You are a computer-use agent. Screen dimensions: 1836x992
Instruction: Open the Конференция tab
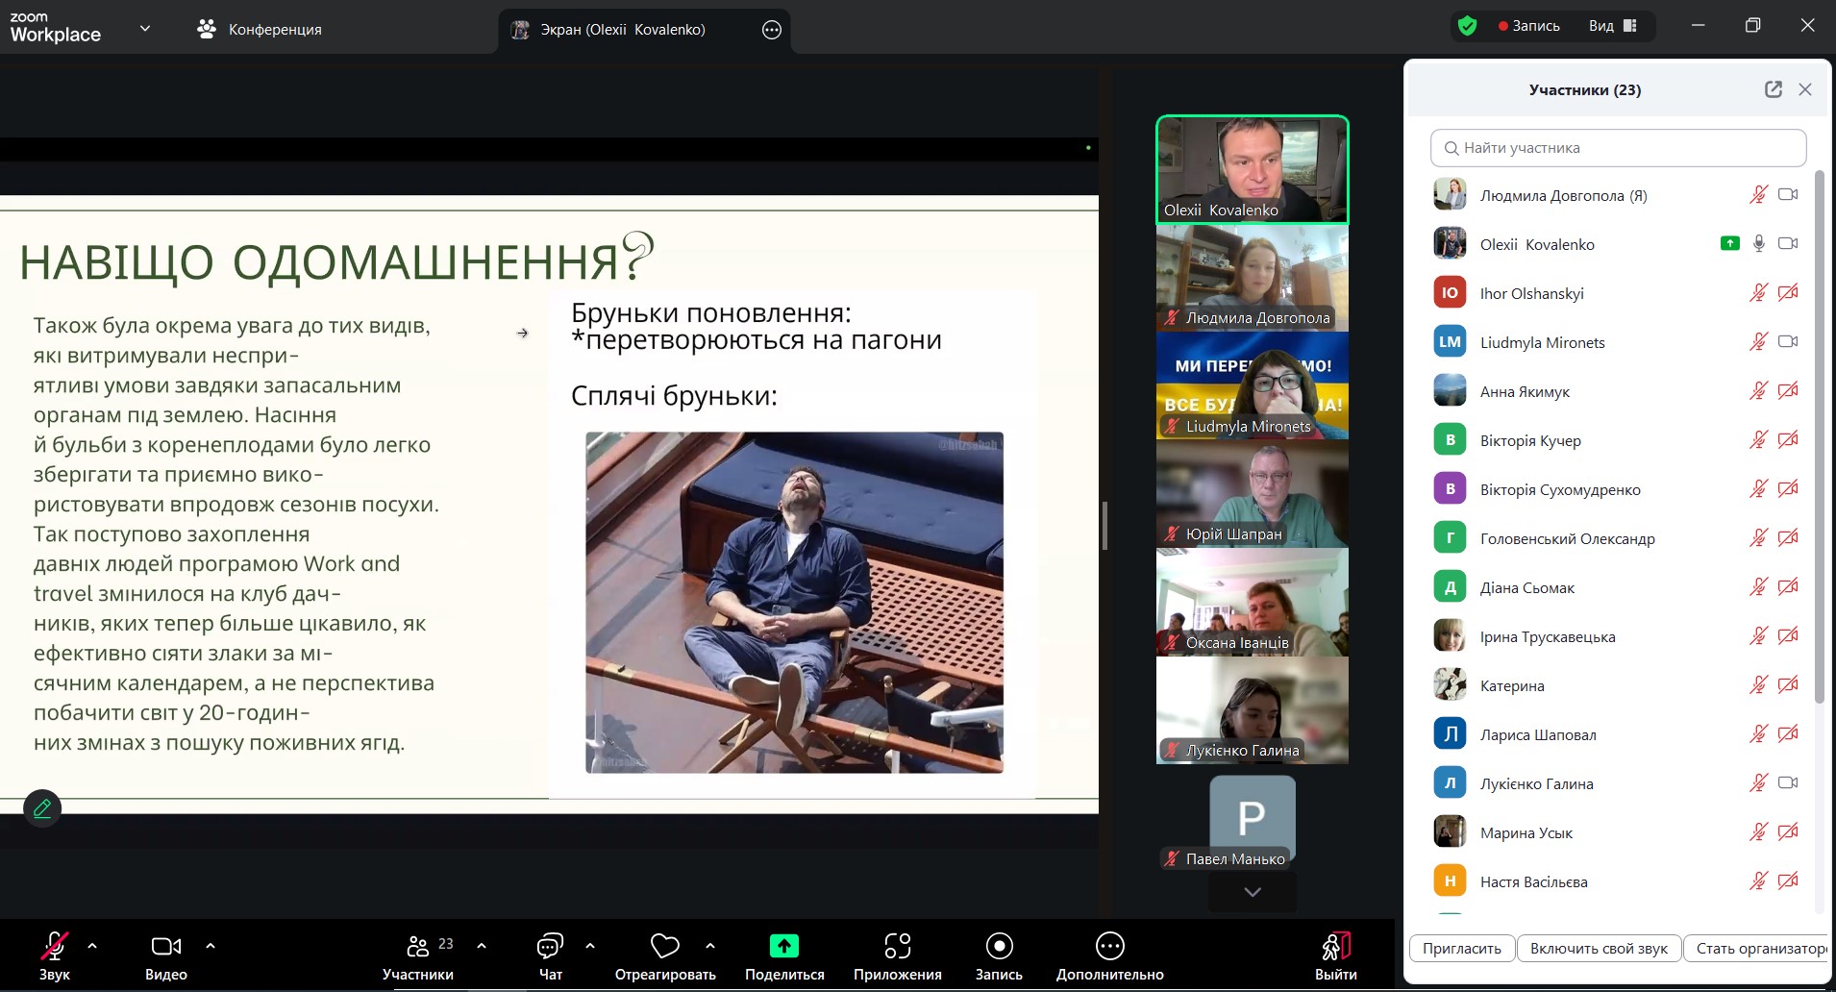tap(260, 29)
